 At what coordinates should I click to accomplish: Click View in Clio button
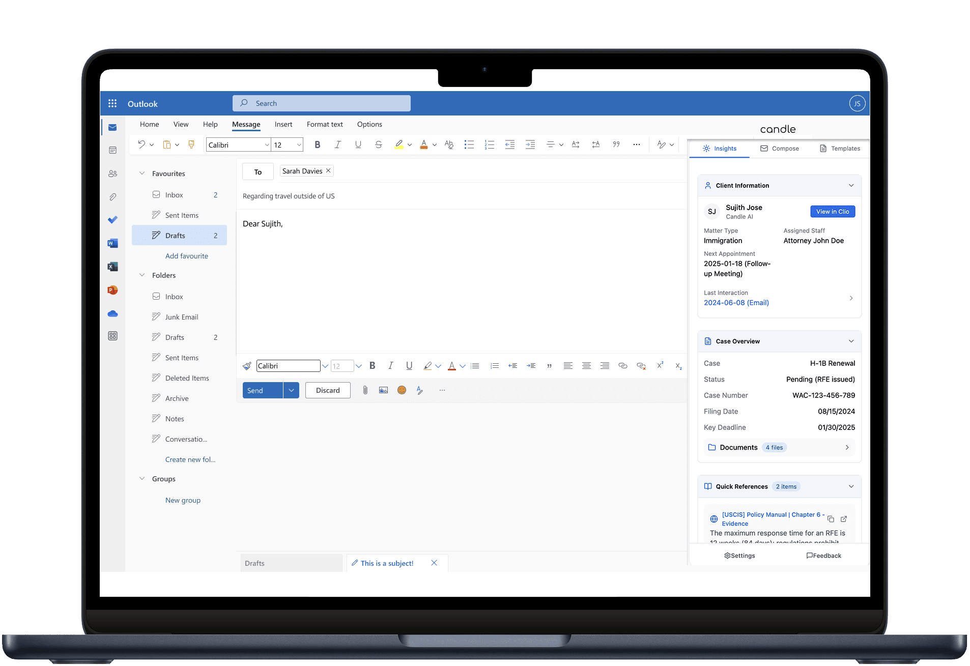pyautogui.click(x=833, y=212)
